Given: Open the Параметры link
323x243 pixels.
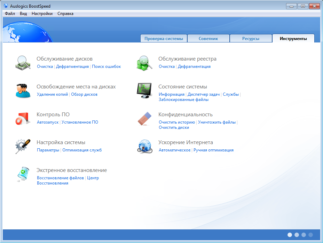Looking at the screenshot, I should [48, 150].
